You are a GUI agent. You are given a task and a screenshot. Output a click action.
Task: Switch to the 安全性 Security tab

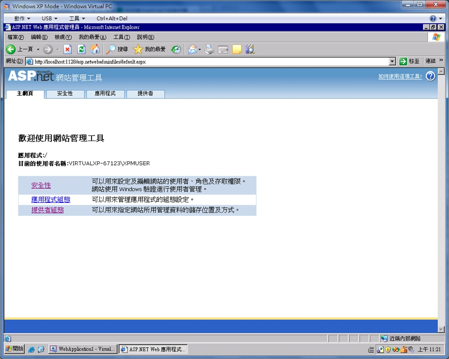click(65, 94)
